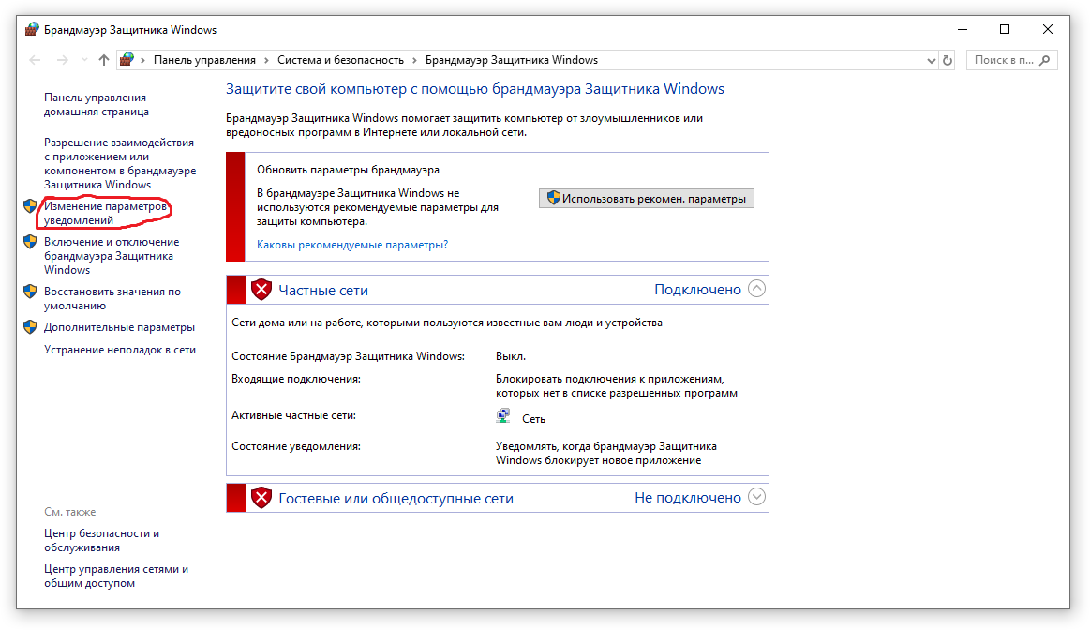Open Каковы рекомендуемые параметры? link
This screenshot has width=1090, height=630.
click(352, 245)
